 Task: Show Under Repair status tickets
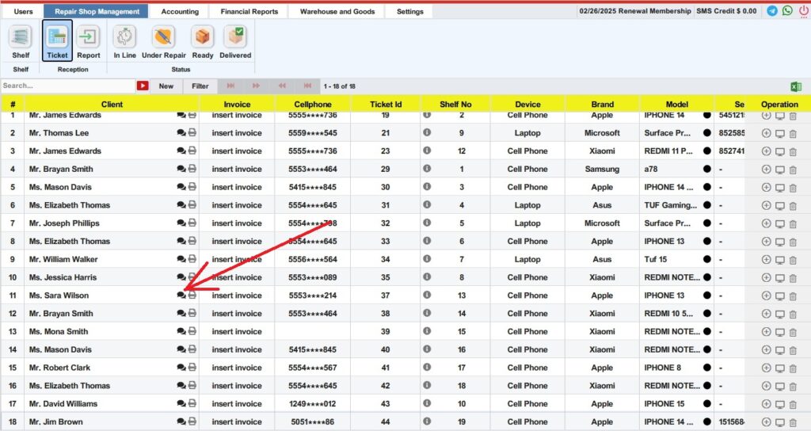click(x=163, y=43)
